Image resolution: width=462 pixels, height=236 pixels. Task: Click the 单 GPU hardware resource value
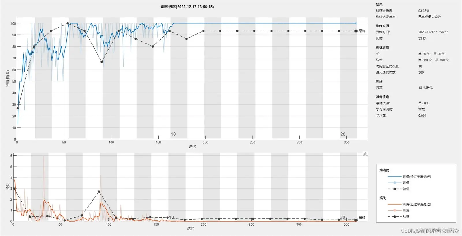click(x=424, y=103)
